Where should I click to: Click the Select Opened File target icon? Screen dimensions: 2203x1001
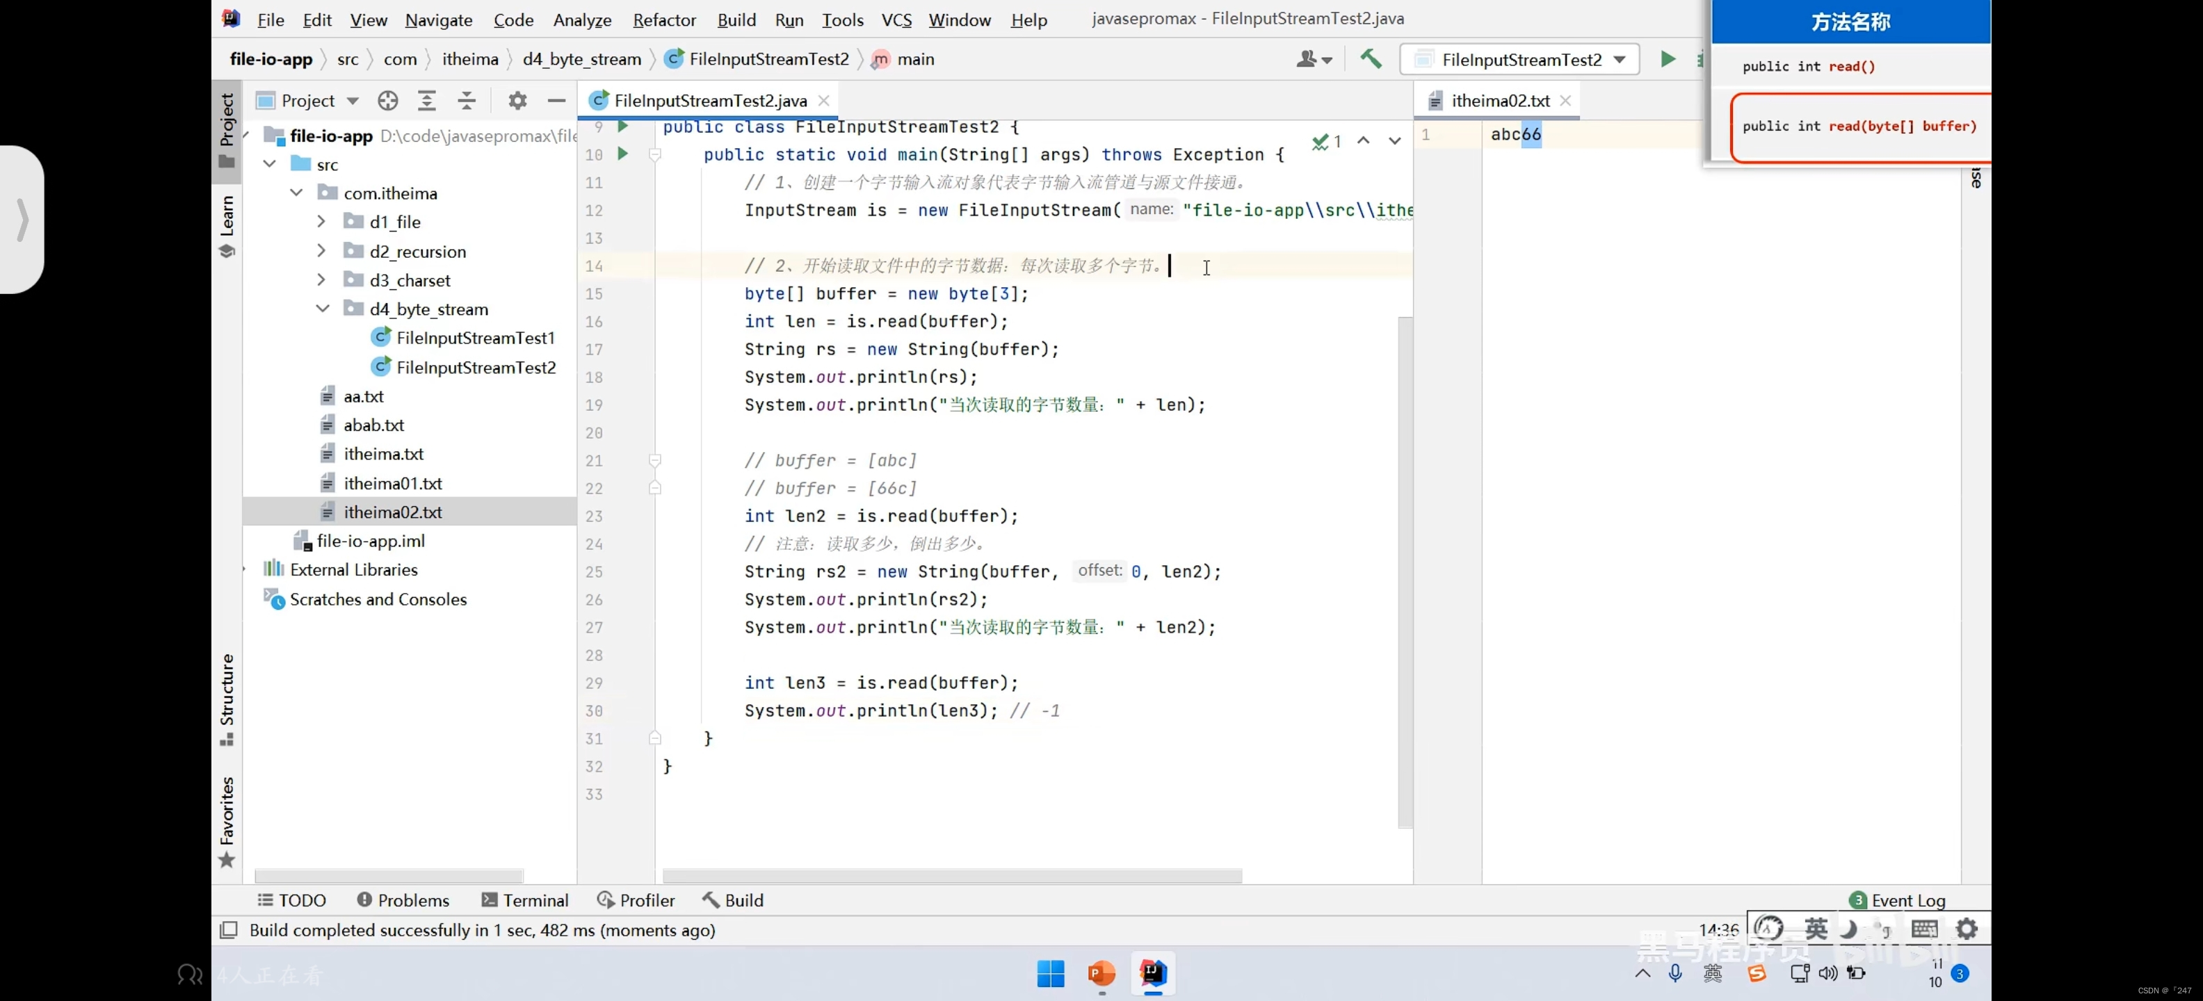(x=387, y=101)
